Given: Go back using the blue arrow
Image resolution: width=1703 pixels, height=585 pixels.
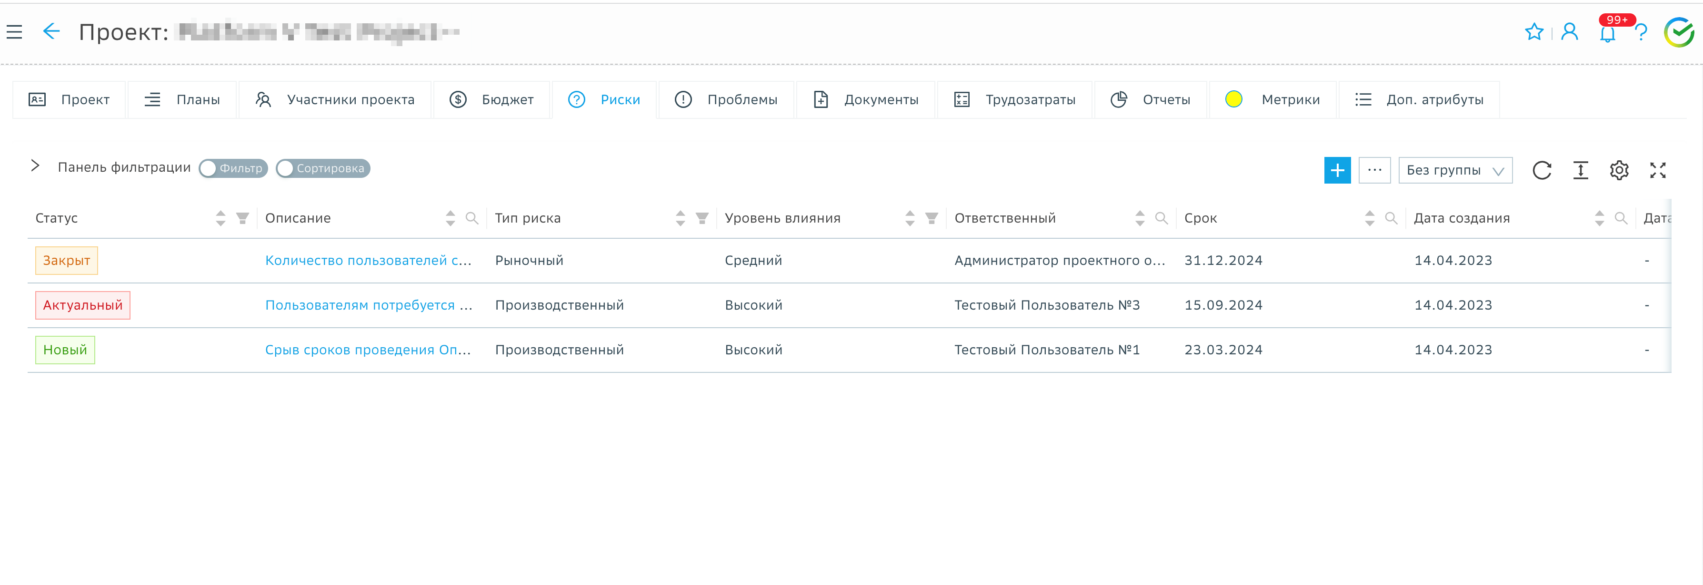Looking at the screenshot, I should [x=51, y=31].
